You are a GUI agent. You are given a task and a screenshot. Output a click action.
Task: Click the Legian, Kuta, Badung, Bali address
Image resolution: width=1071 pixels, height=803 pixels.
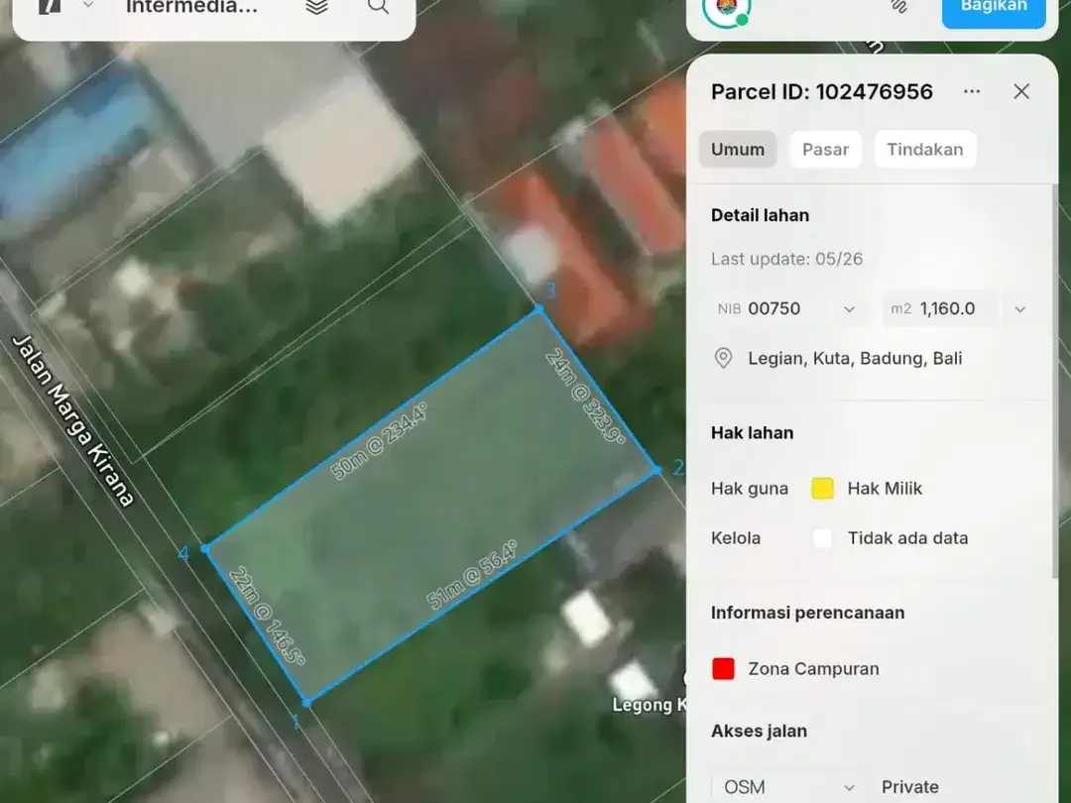pyautogui.click(x=855, y=359)
